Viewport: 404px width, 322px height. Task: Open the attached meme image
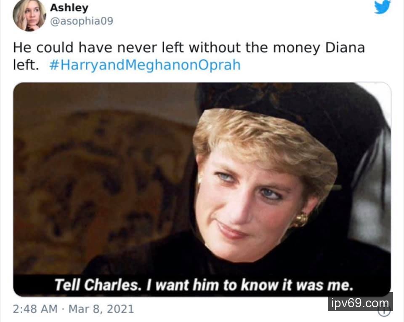click(x=202, y=189)
